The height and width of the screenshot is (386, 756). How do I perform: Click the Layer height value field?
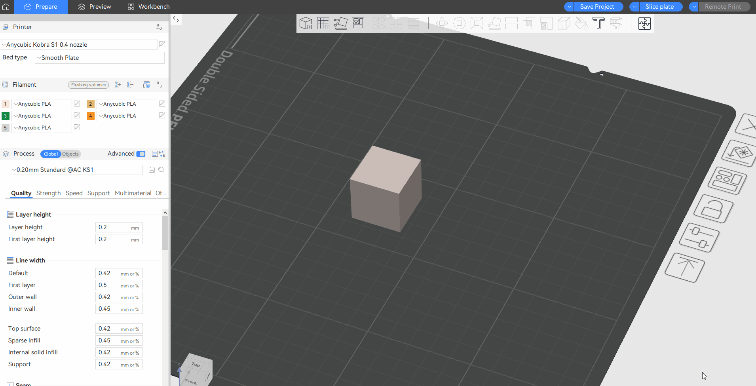point(119,227)
